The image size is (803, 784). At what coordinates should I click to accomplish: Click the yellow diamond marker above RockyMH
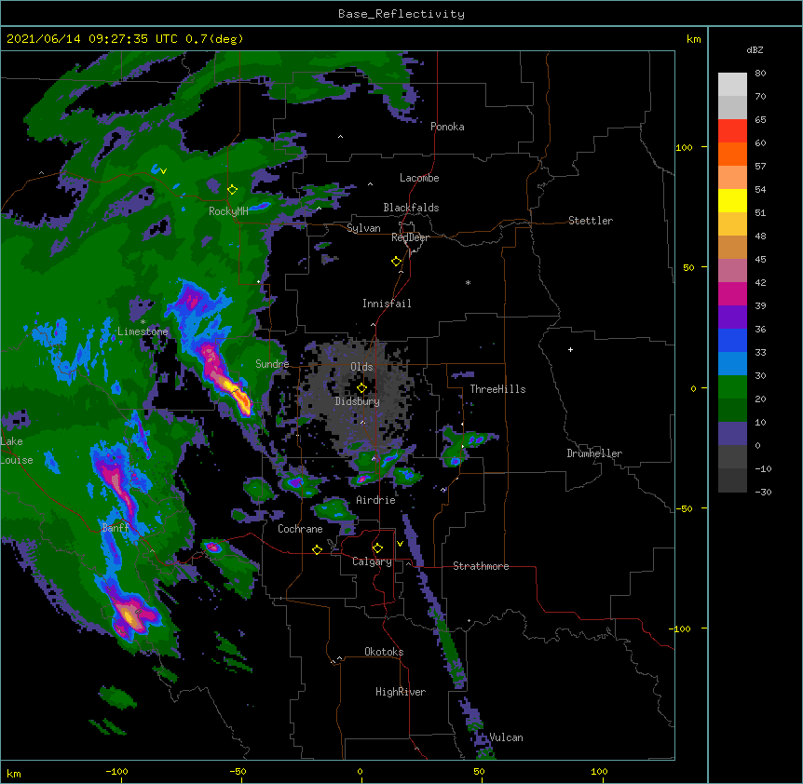(233, 190)
